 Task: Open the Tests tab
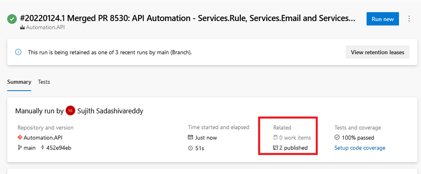click(x=44, y=82)
